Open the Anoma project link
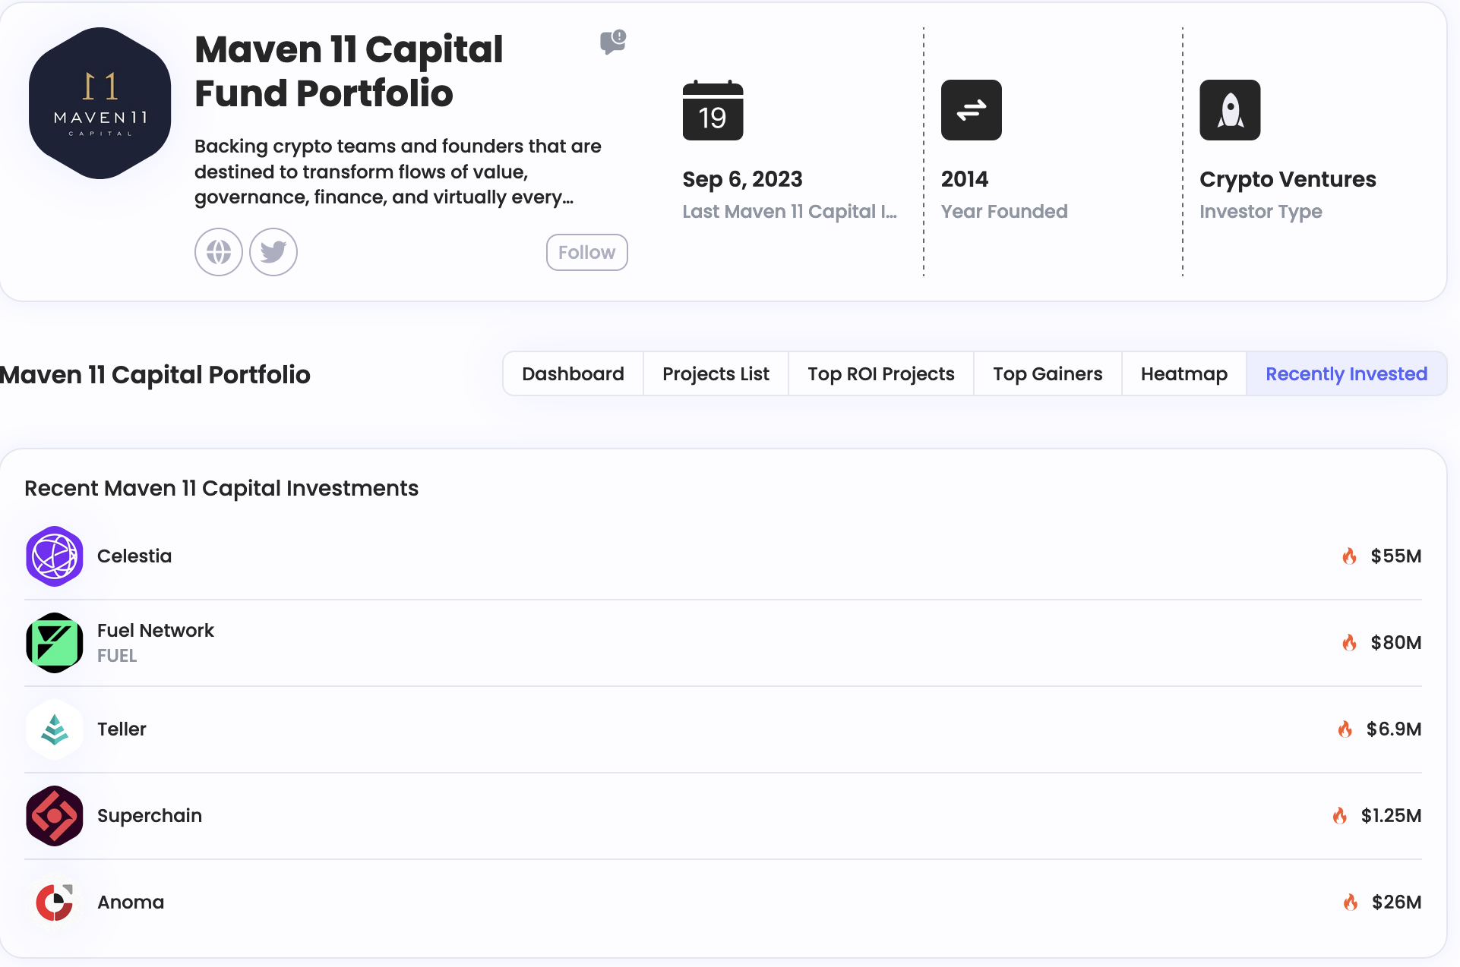The image size is (1460, 967). click(x=131, y=902)
